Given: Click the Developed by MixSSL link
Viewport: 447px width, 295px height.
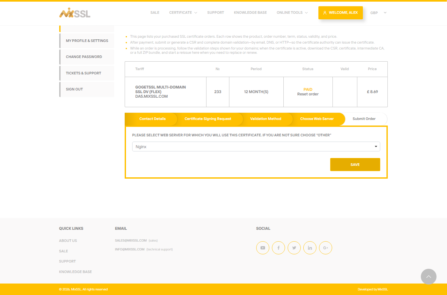Looking at the screenshot, I should click(373, 289).
